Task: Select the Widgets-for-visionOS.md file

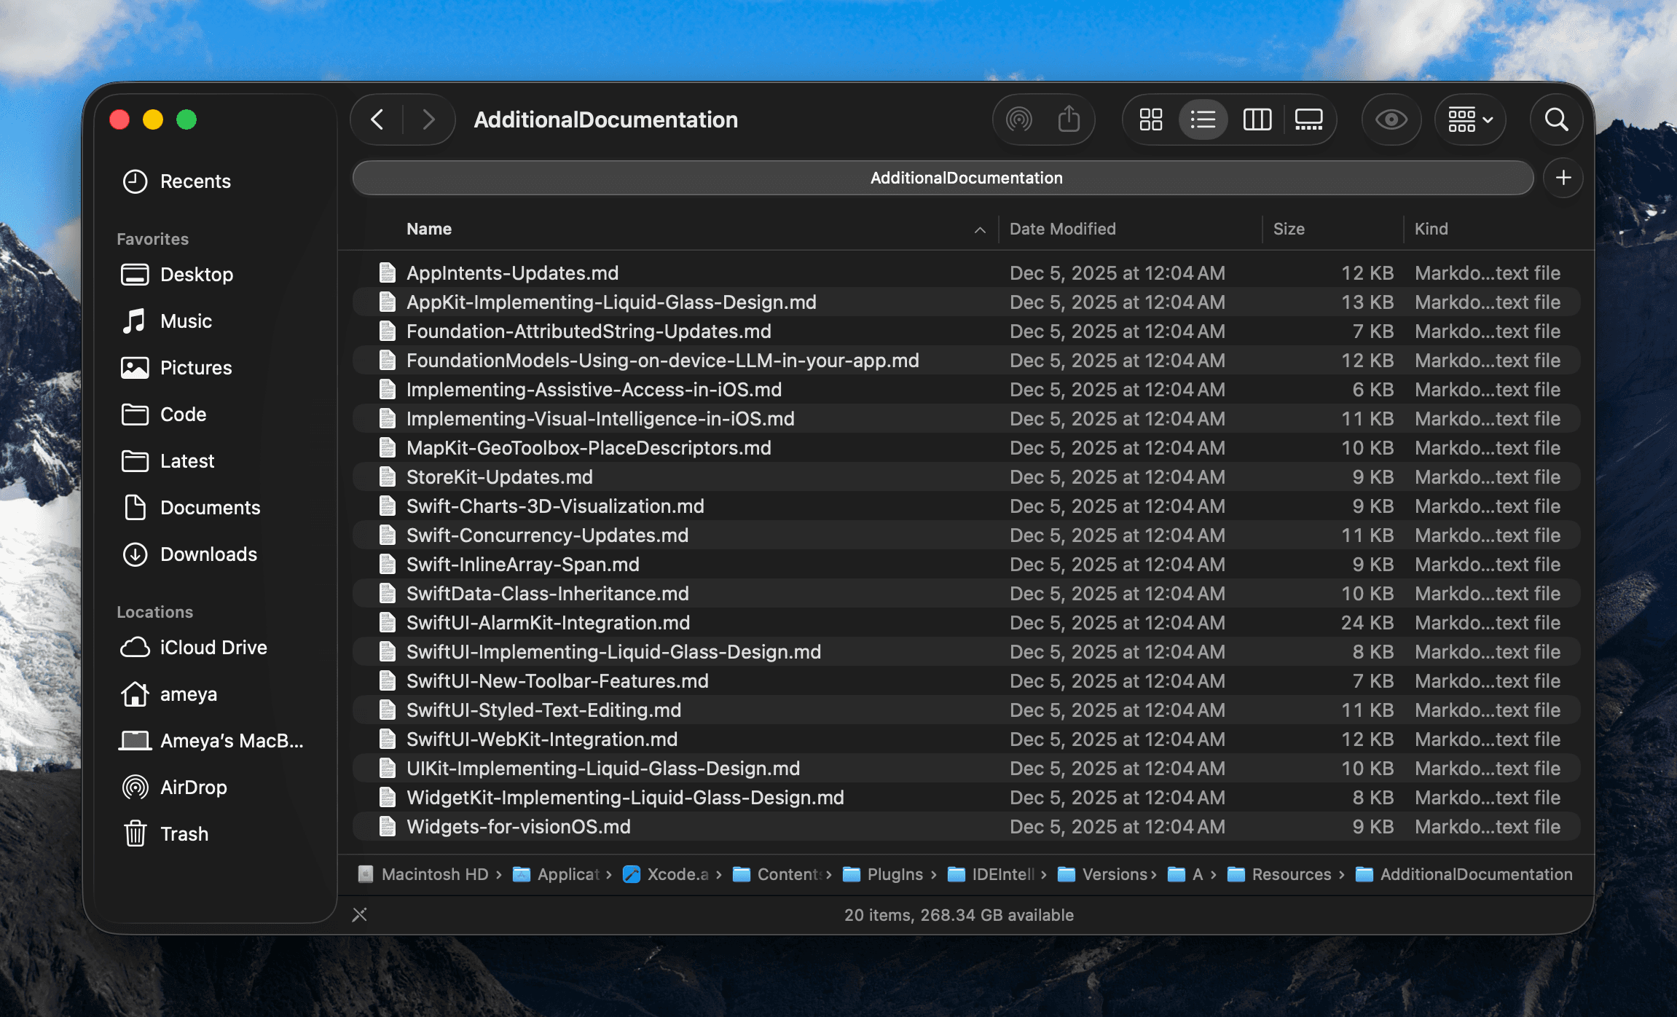Action: (518, 826)
